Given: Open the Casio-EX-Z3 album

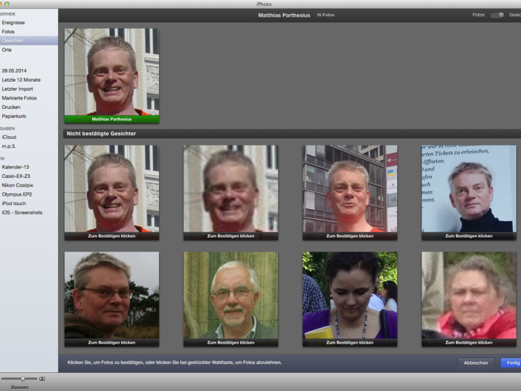Looking at the screenshot, I should (x=16, y=176).
